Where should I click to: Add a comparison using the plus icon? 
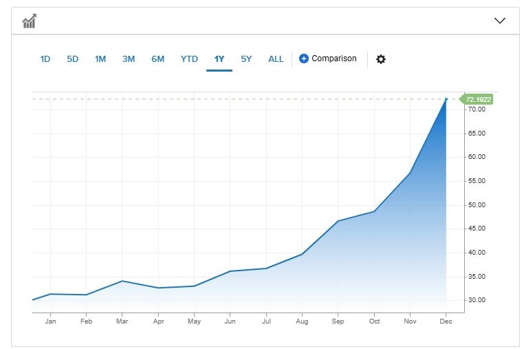click(304, 59)
